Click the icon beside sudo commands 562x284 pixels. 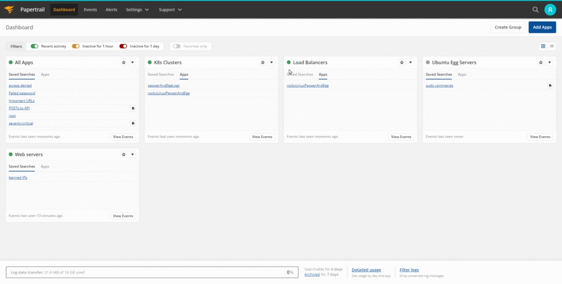coord(550,86)
